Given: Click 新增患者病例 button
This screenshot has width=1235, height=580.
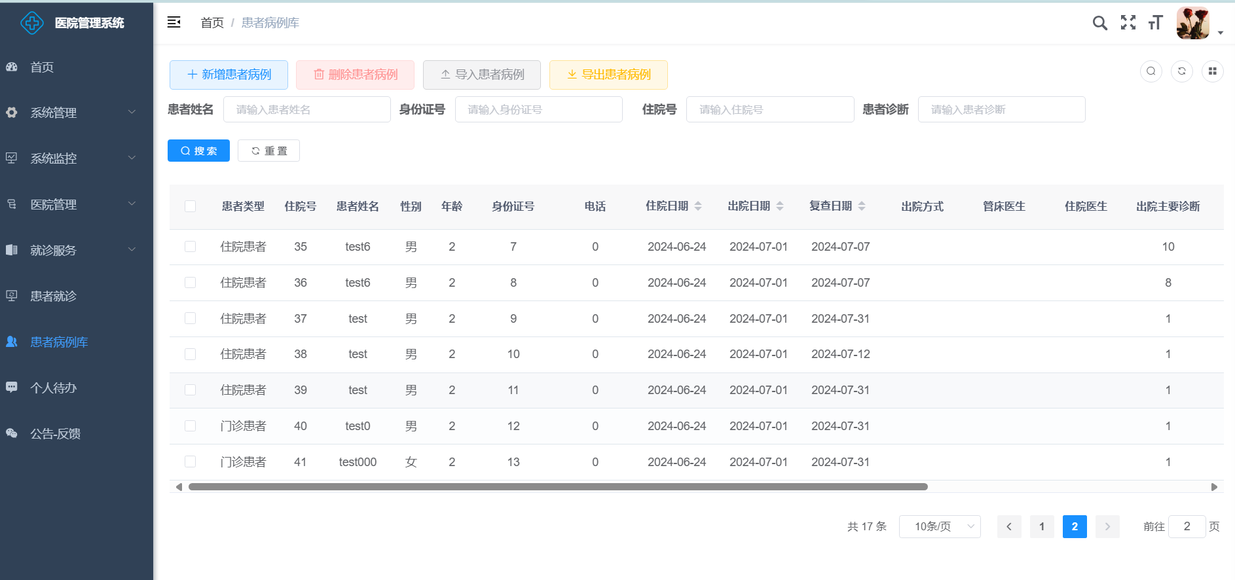Looking at the screenshot, I should [x=229, y=75].
